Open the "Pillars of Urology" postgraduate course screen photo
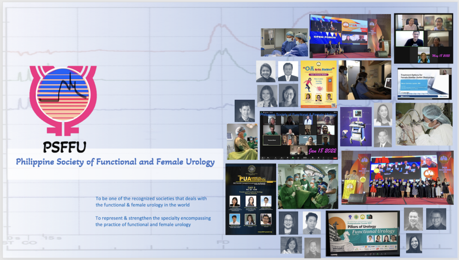 coord(363,234)
